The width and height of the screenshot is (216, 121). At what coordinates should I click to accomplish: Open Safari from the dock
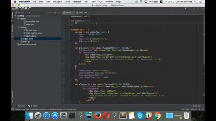[47, 116]
